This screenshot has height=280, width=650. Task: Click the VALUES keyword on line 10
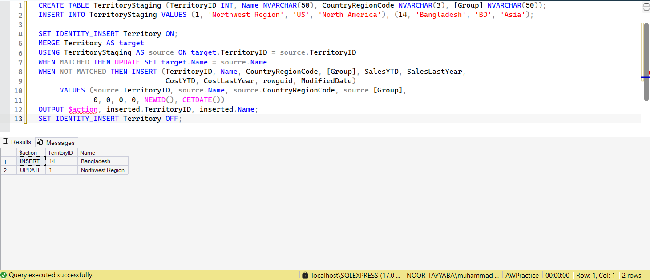72,90
